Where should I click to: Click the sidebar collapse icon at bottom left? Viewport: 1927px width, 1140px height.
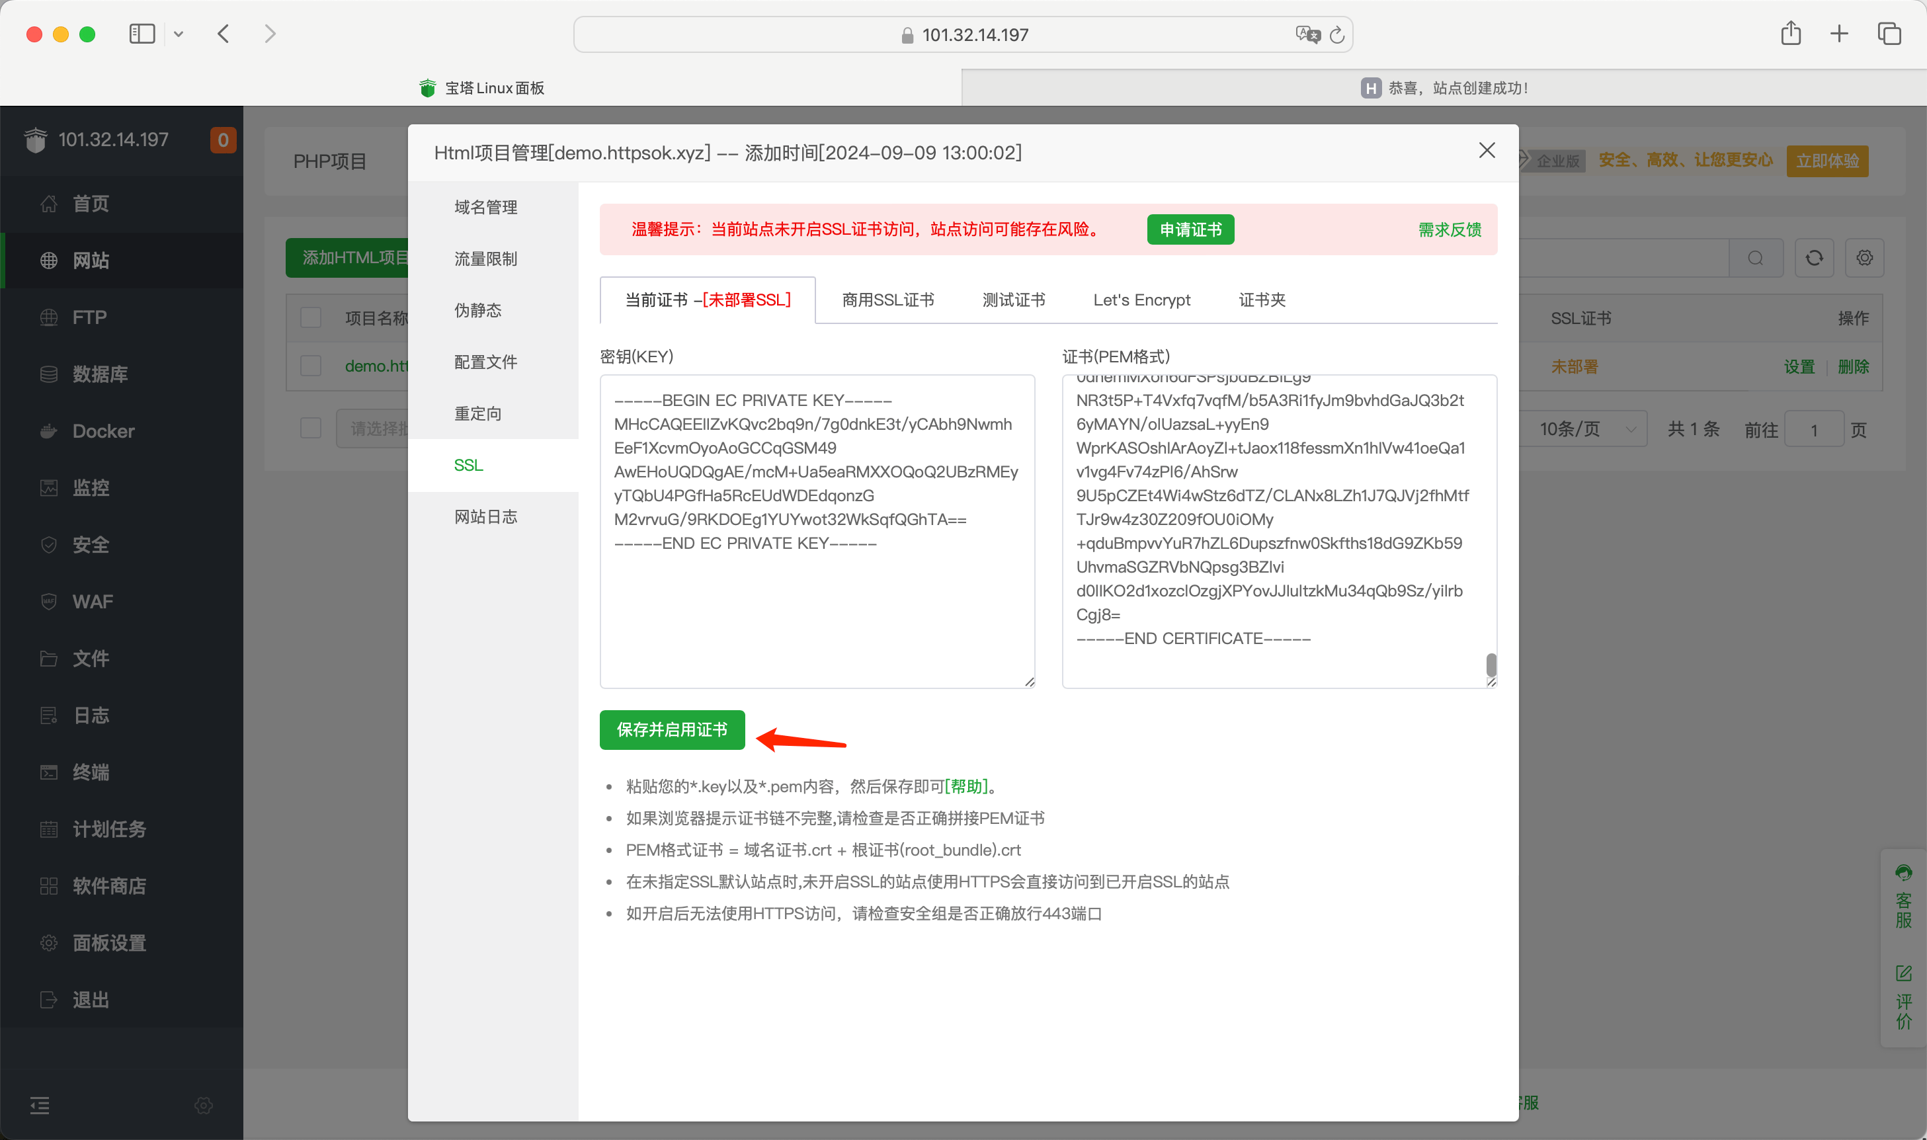[40, 1106]
